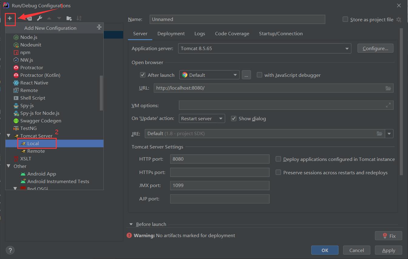Image resolution: width=408 pixels, height=259 pixels.
Task: Collapse the Tomcat Server tree node
Action: pos(8,136)
